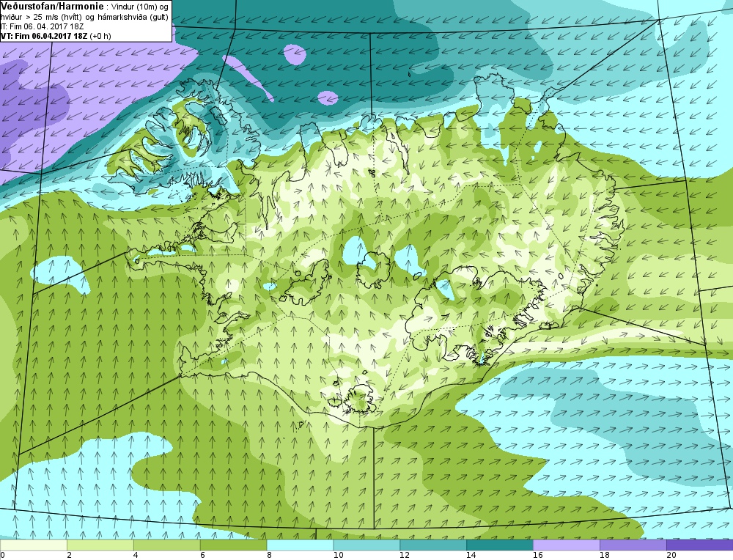Click the 4–6 m/s green legend swatch
The width and height of the screenshot is (733, 560).
[x=167, y=545]
